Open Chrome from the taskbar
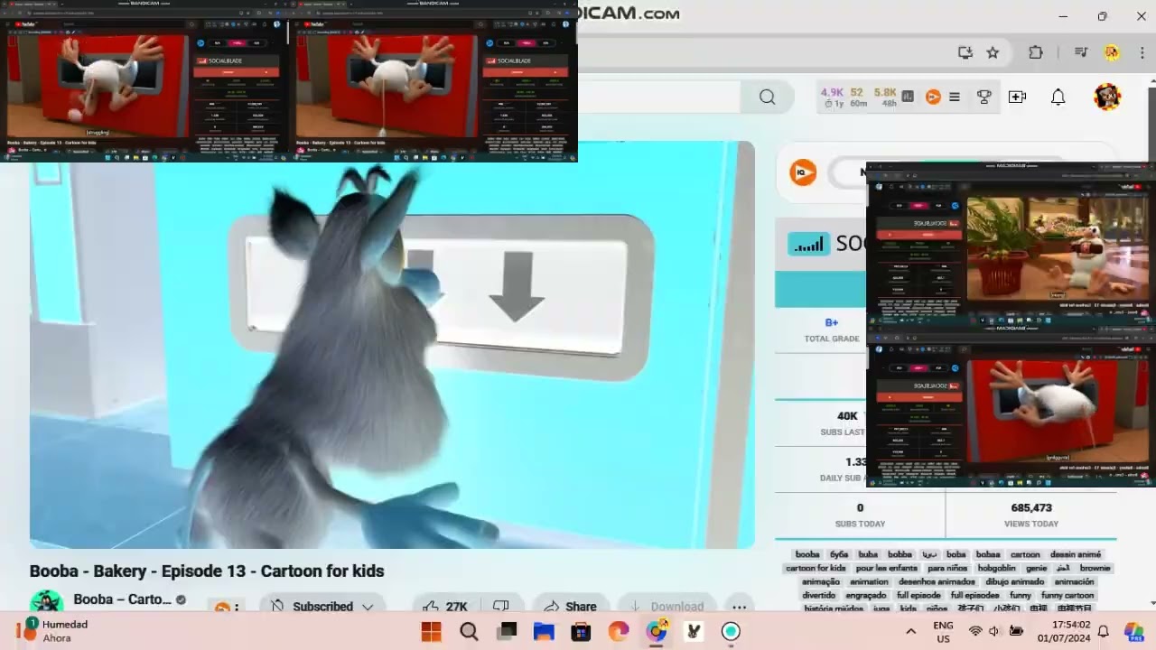The height and width of the screenshot is (650, 1156). tap(657, 631)
